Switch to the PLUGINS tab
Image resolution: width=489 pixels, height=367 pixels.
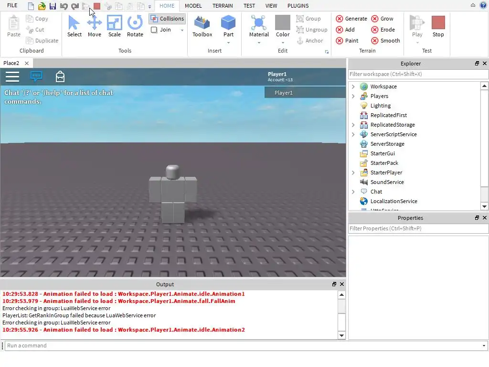pyautogui.click(x=298, y=6)
